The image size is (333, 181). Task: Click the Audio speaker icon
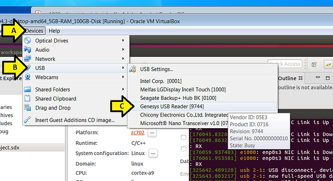click(27, 49)
